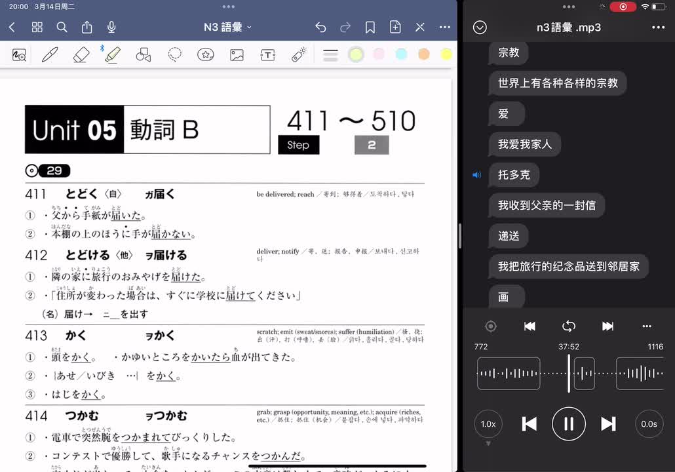
Task: Jump to the transcript line 宗教
Action: [x=509, y=52]
